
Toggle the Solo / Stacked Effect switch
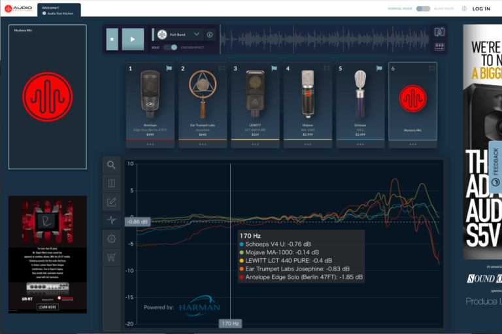click(170, 48)
